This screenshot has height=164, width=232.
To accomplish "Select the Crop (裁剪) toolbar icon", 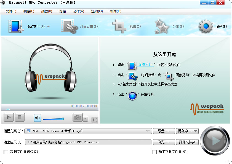I will pos(119,26).
